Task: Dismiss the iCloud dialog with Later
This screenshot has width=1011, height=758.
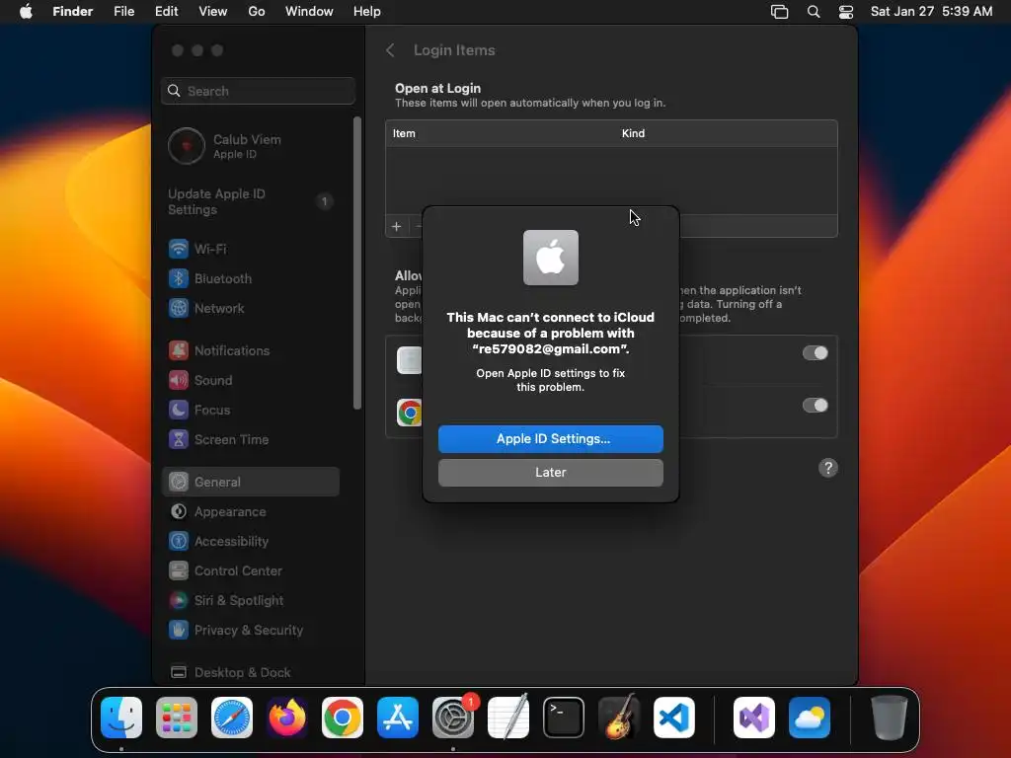Action: (x=551, y=473)
